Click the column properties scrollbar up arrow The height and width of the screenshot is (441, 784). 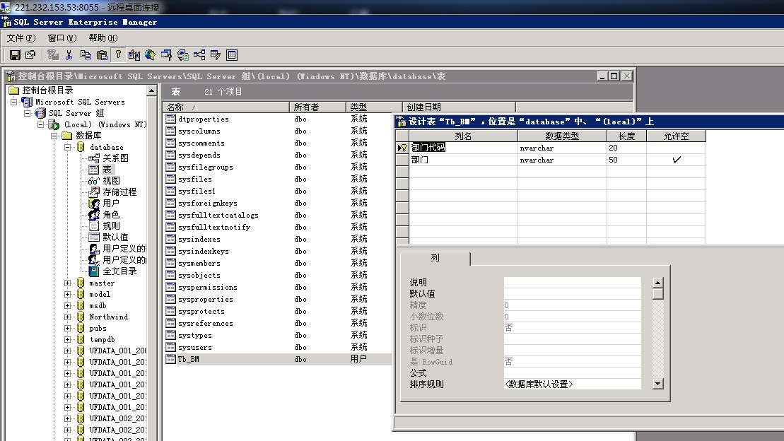(658, 283)
